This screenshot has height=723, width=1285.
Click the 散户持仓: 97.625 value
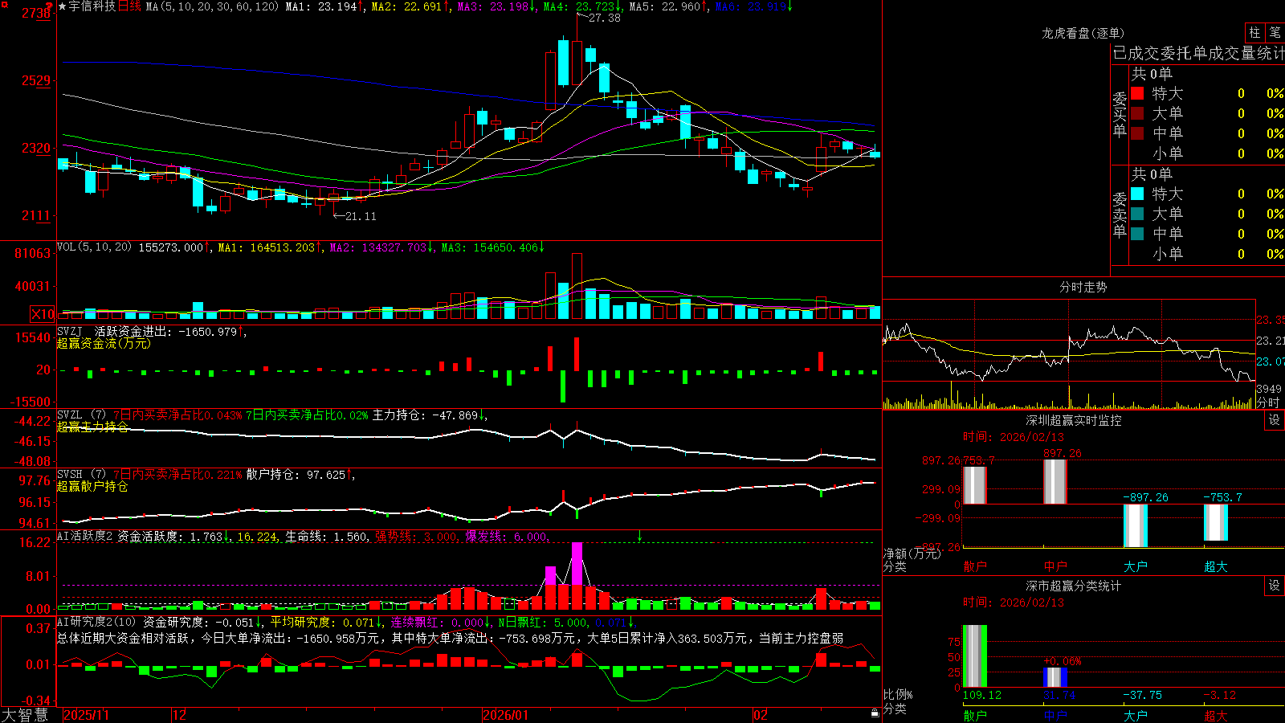click(296, 475)
